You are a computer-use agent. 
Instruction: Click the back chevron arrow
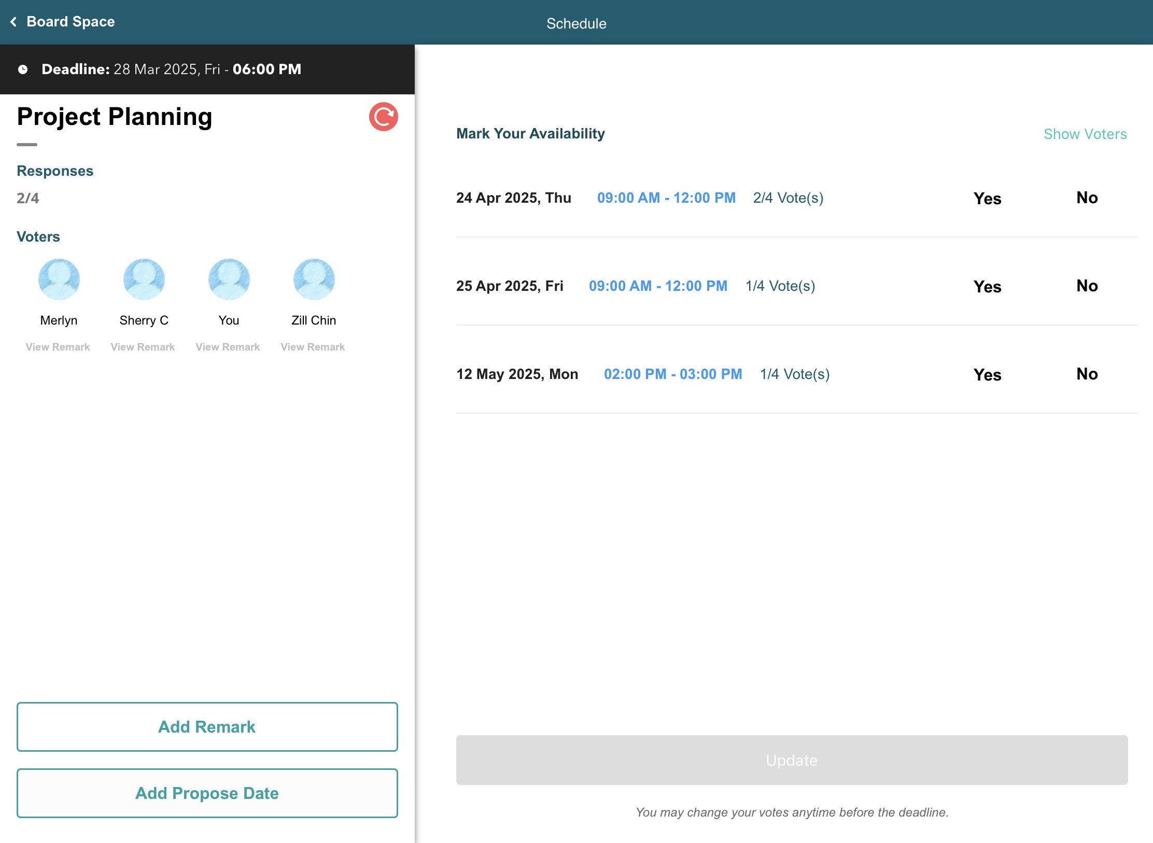click(x=13, y=22)
